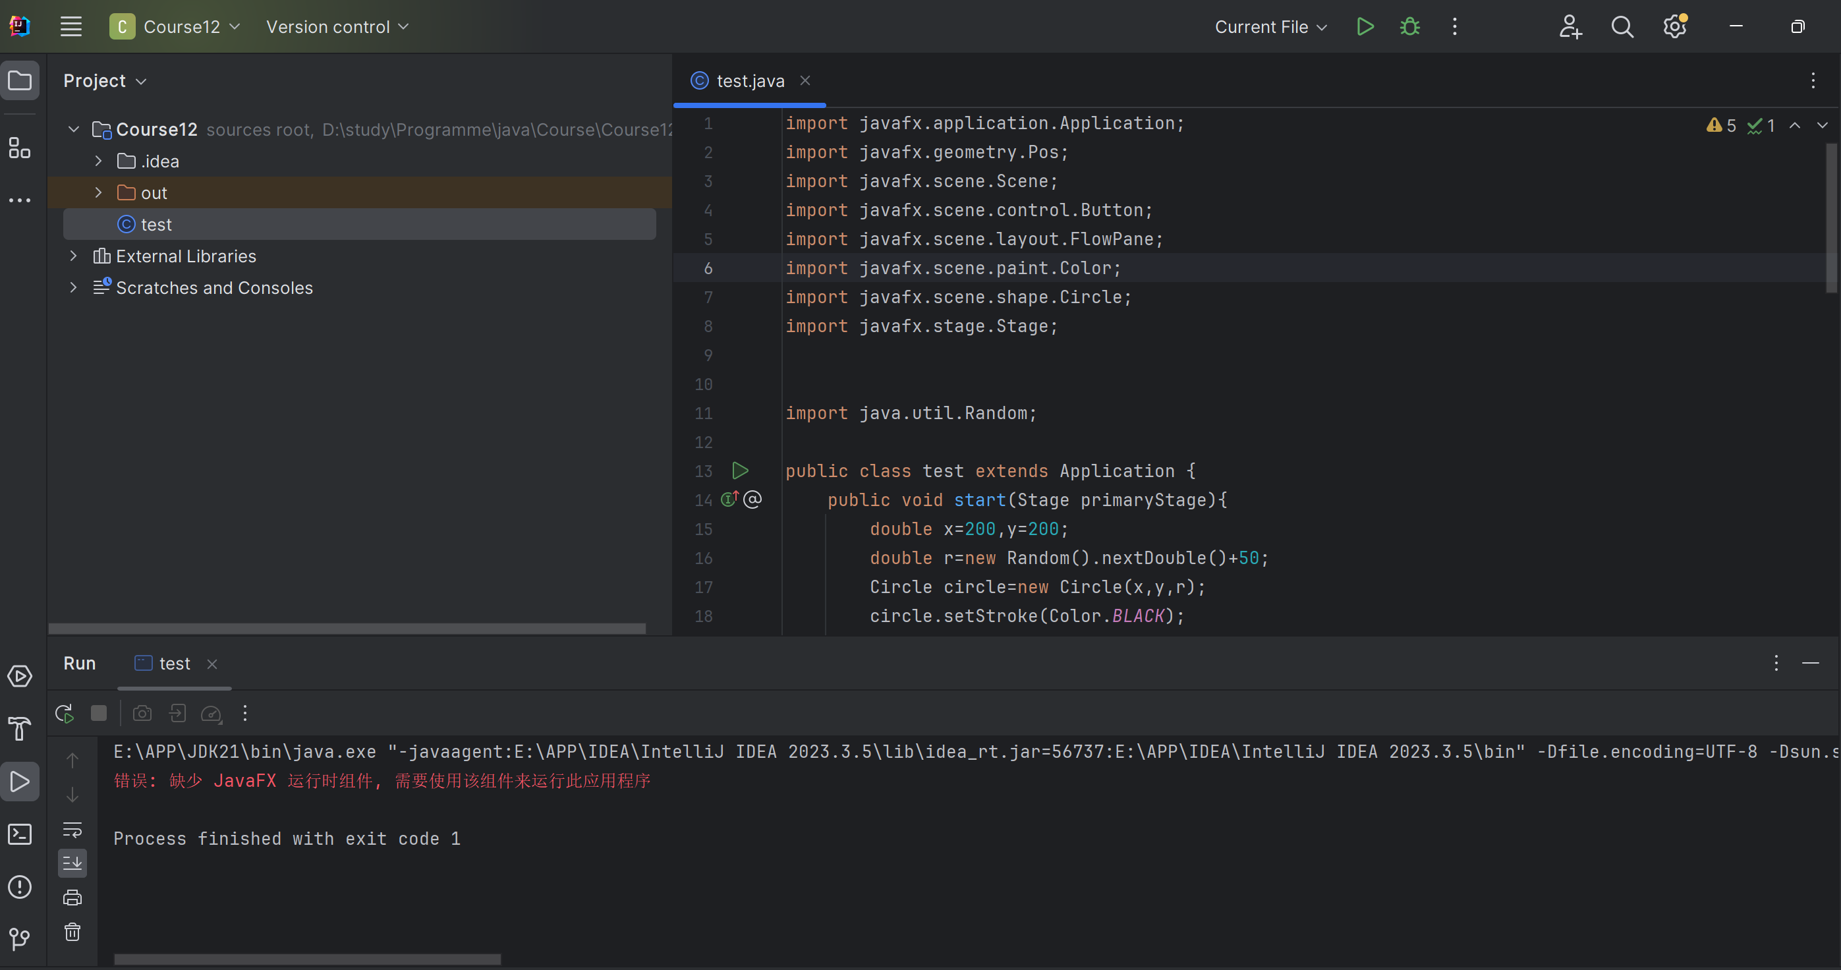This screenshot has width=1841, height=970.
Task: Open the Project view selector dropdown
Action: pyautogui.click(x=105, y=81)
